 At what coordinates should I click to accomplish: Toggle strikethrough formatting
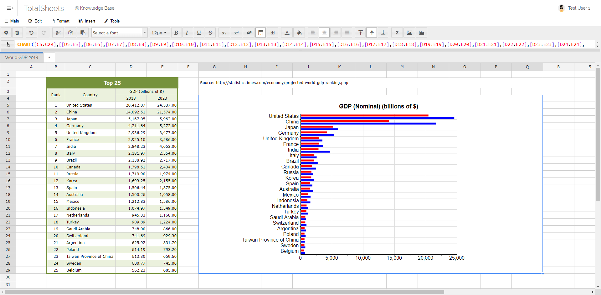pos(210,32)
